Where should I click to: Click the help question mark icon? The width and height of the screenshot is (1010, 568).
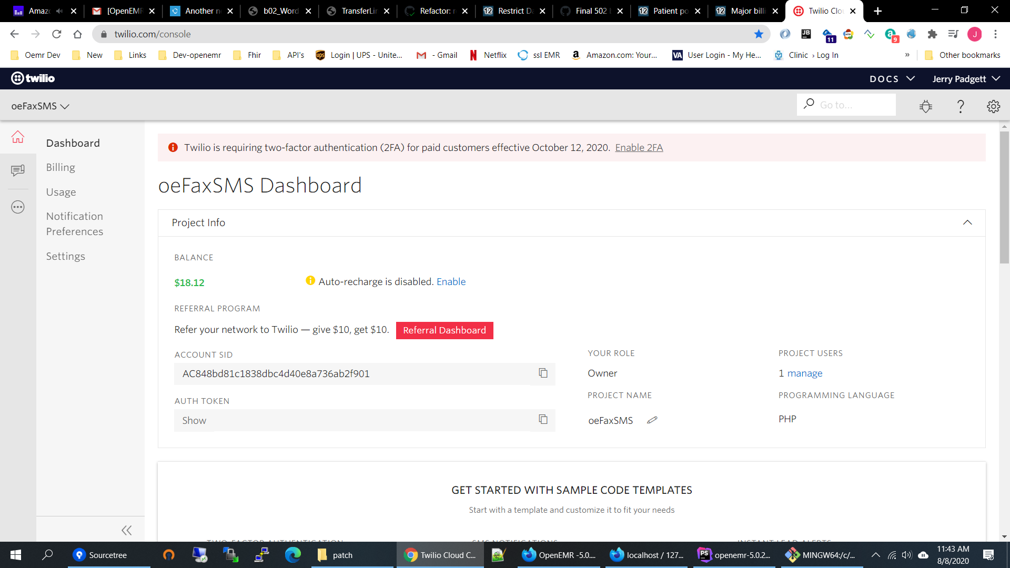pos(961,107)
